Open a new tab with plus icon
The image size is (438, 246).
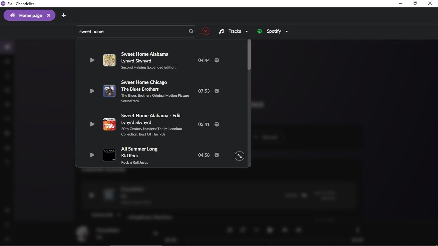(x=63, y=15)
